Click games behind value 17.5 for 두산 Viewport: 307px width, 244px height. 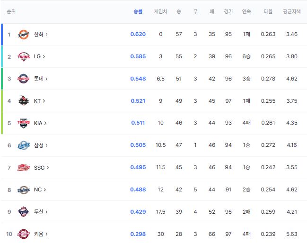160,212
